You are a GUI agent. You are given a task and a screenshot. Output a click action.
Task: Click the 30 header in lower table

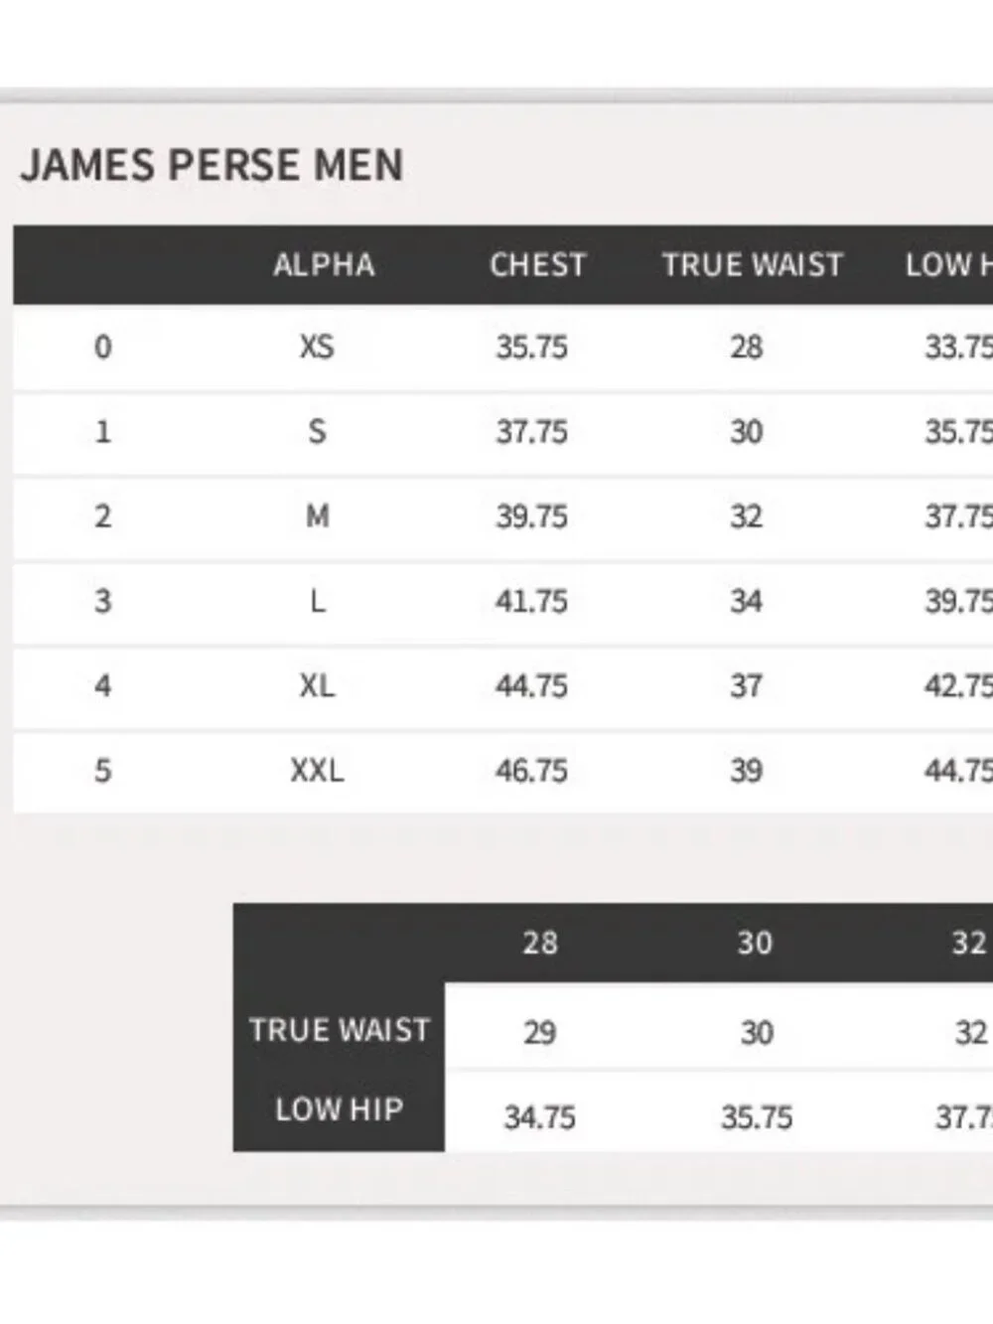[755, 943]
